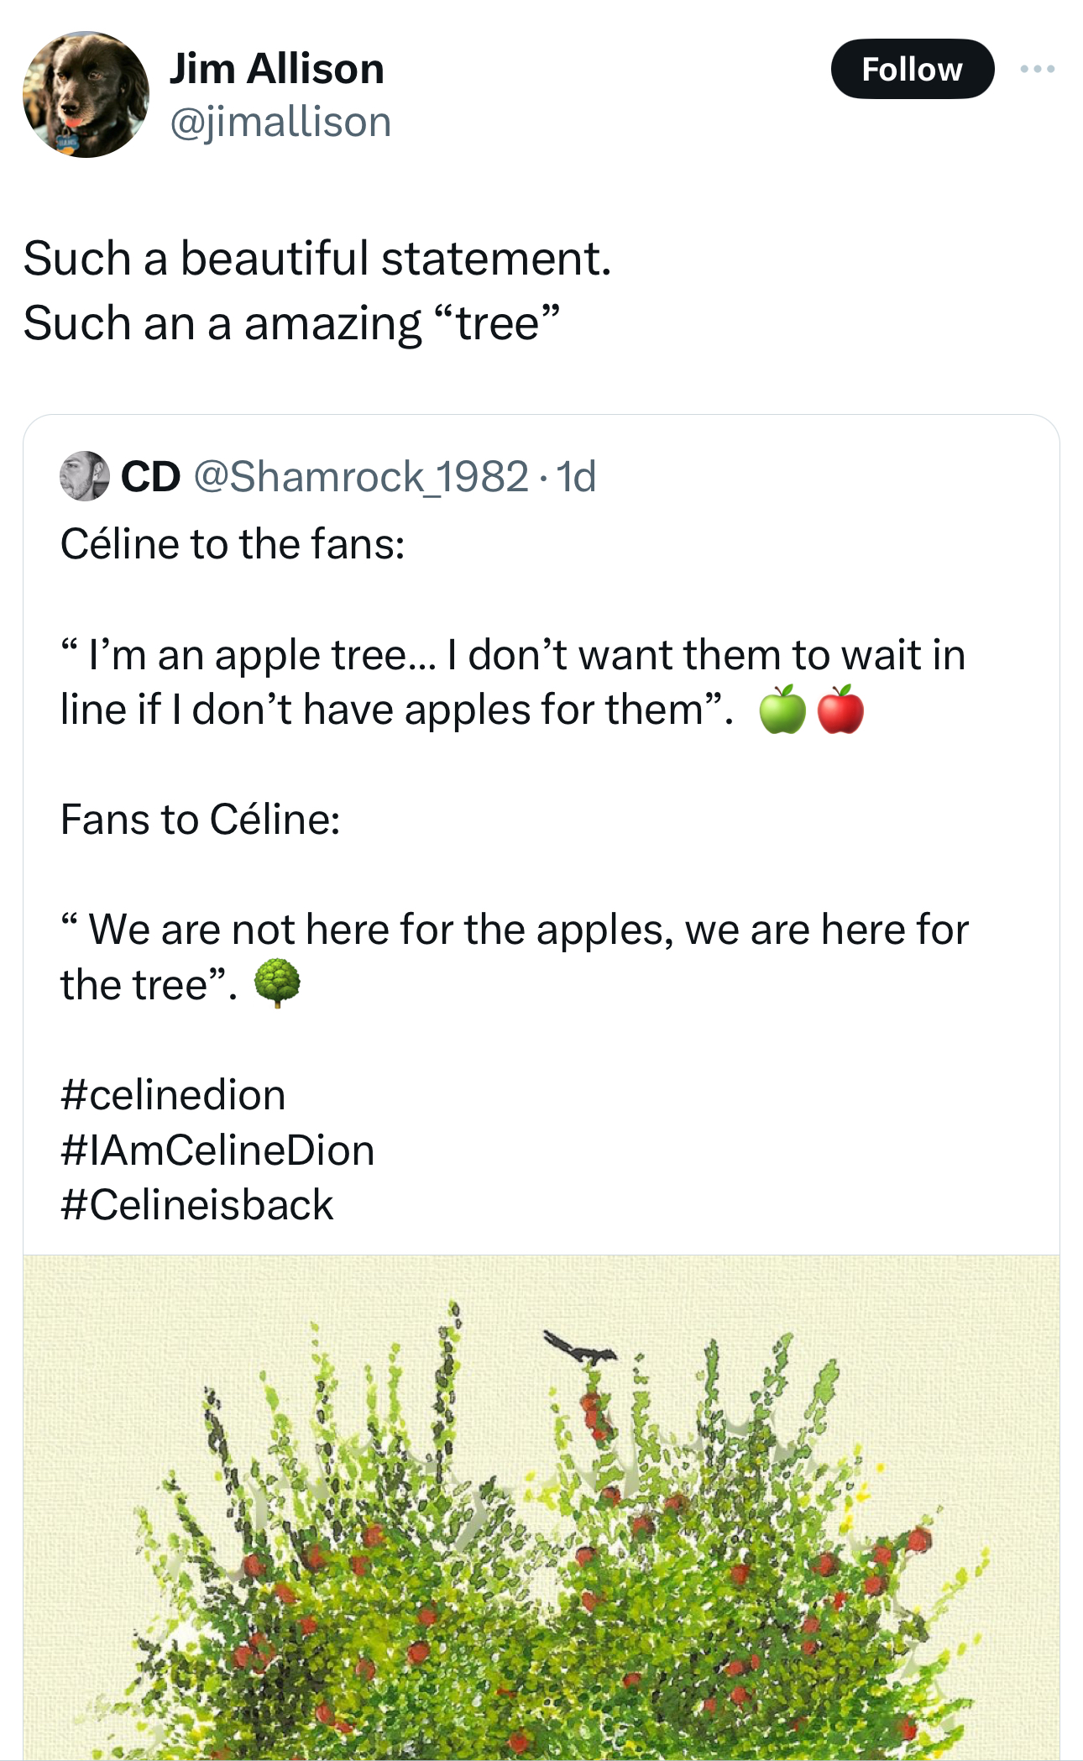Click the green apple emoji
Screen dimensions: 1083x1761
click(x=782, y=710)
